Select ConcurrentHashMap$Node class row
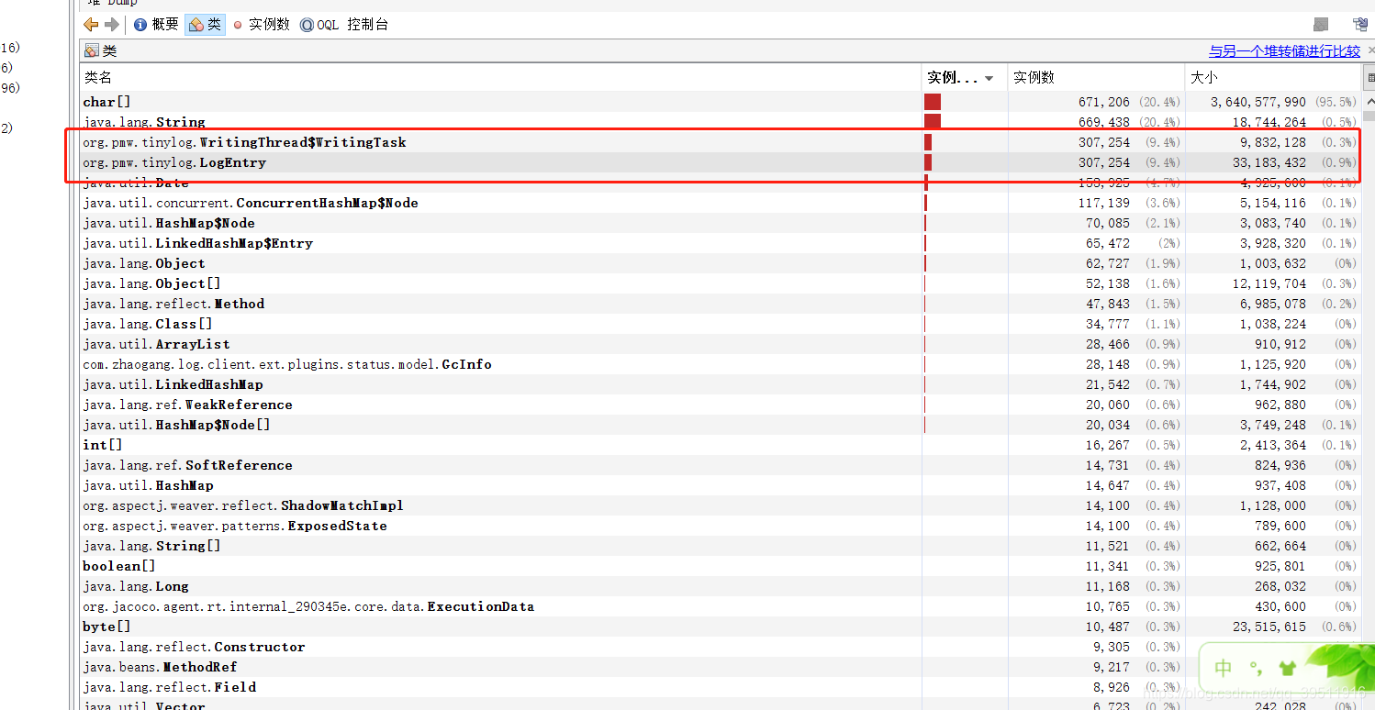 point(721,203)
